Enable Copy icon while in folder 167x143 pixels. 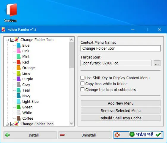(82, 84)
